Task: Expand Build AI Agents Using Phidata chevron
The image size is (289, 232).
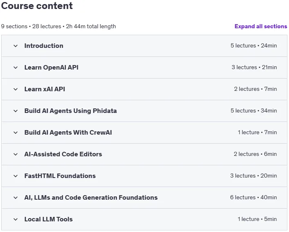Action: click(16, 111)
